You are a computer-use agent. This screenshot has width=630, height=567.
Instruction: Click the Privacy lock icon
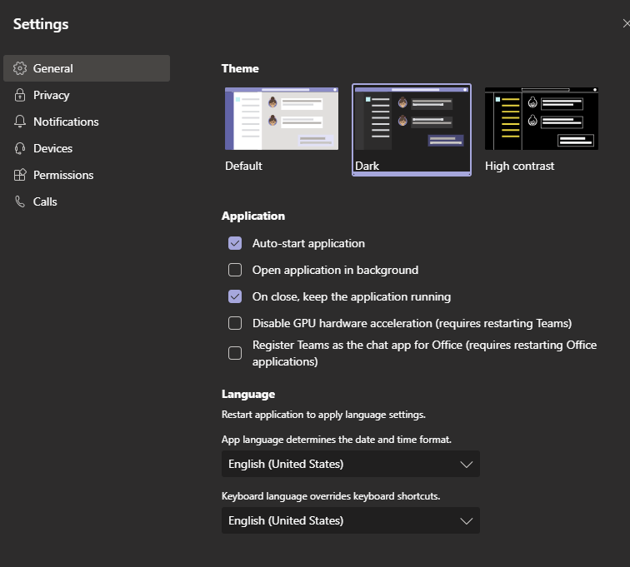20,95
